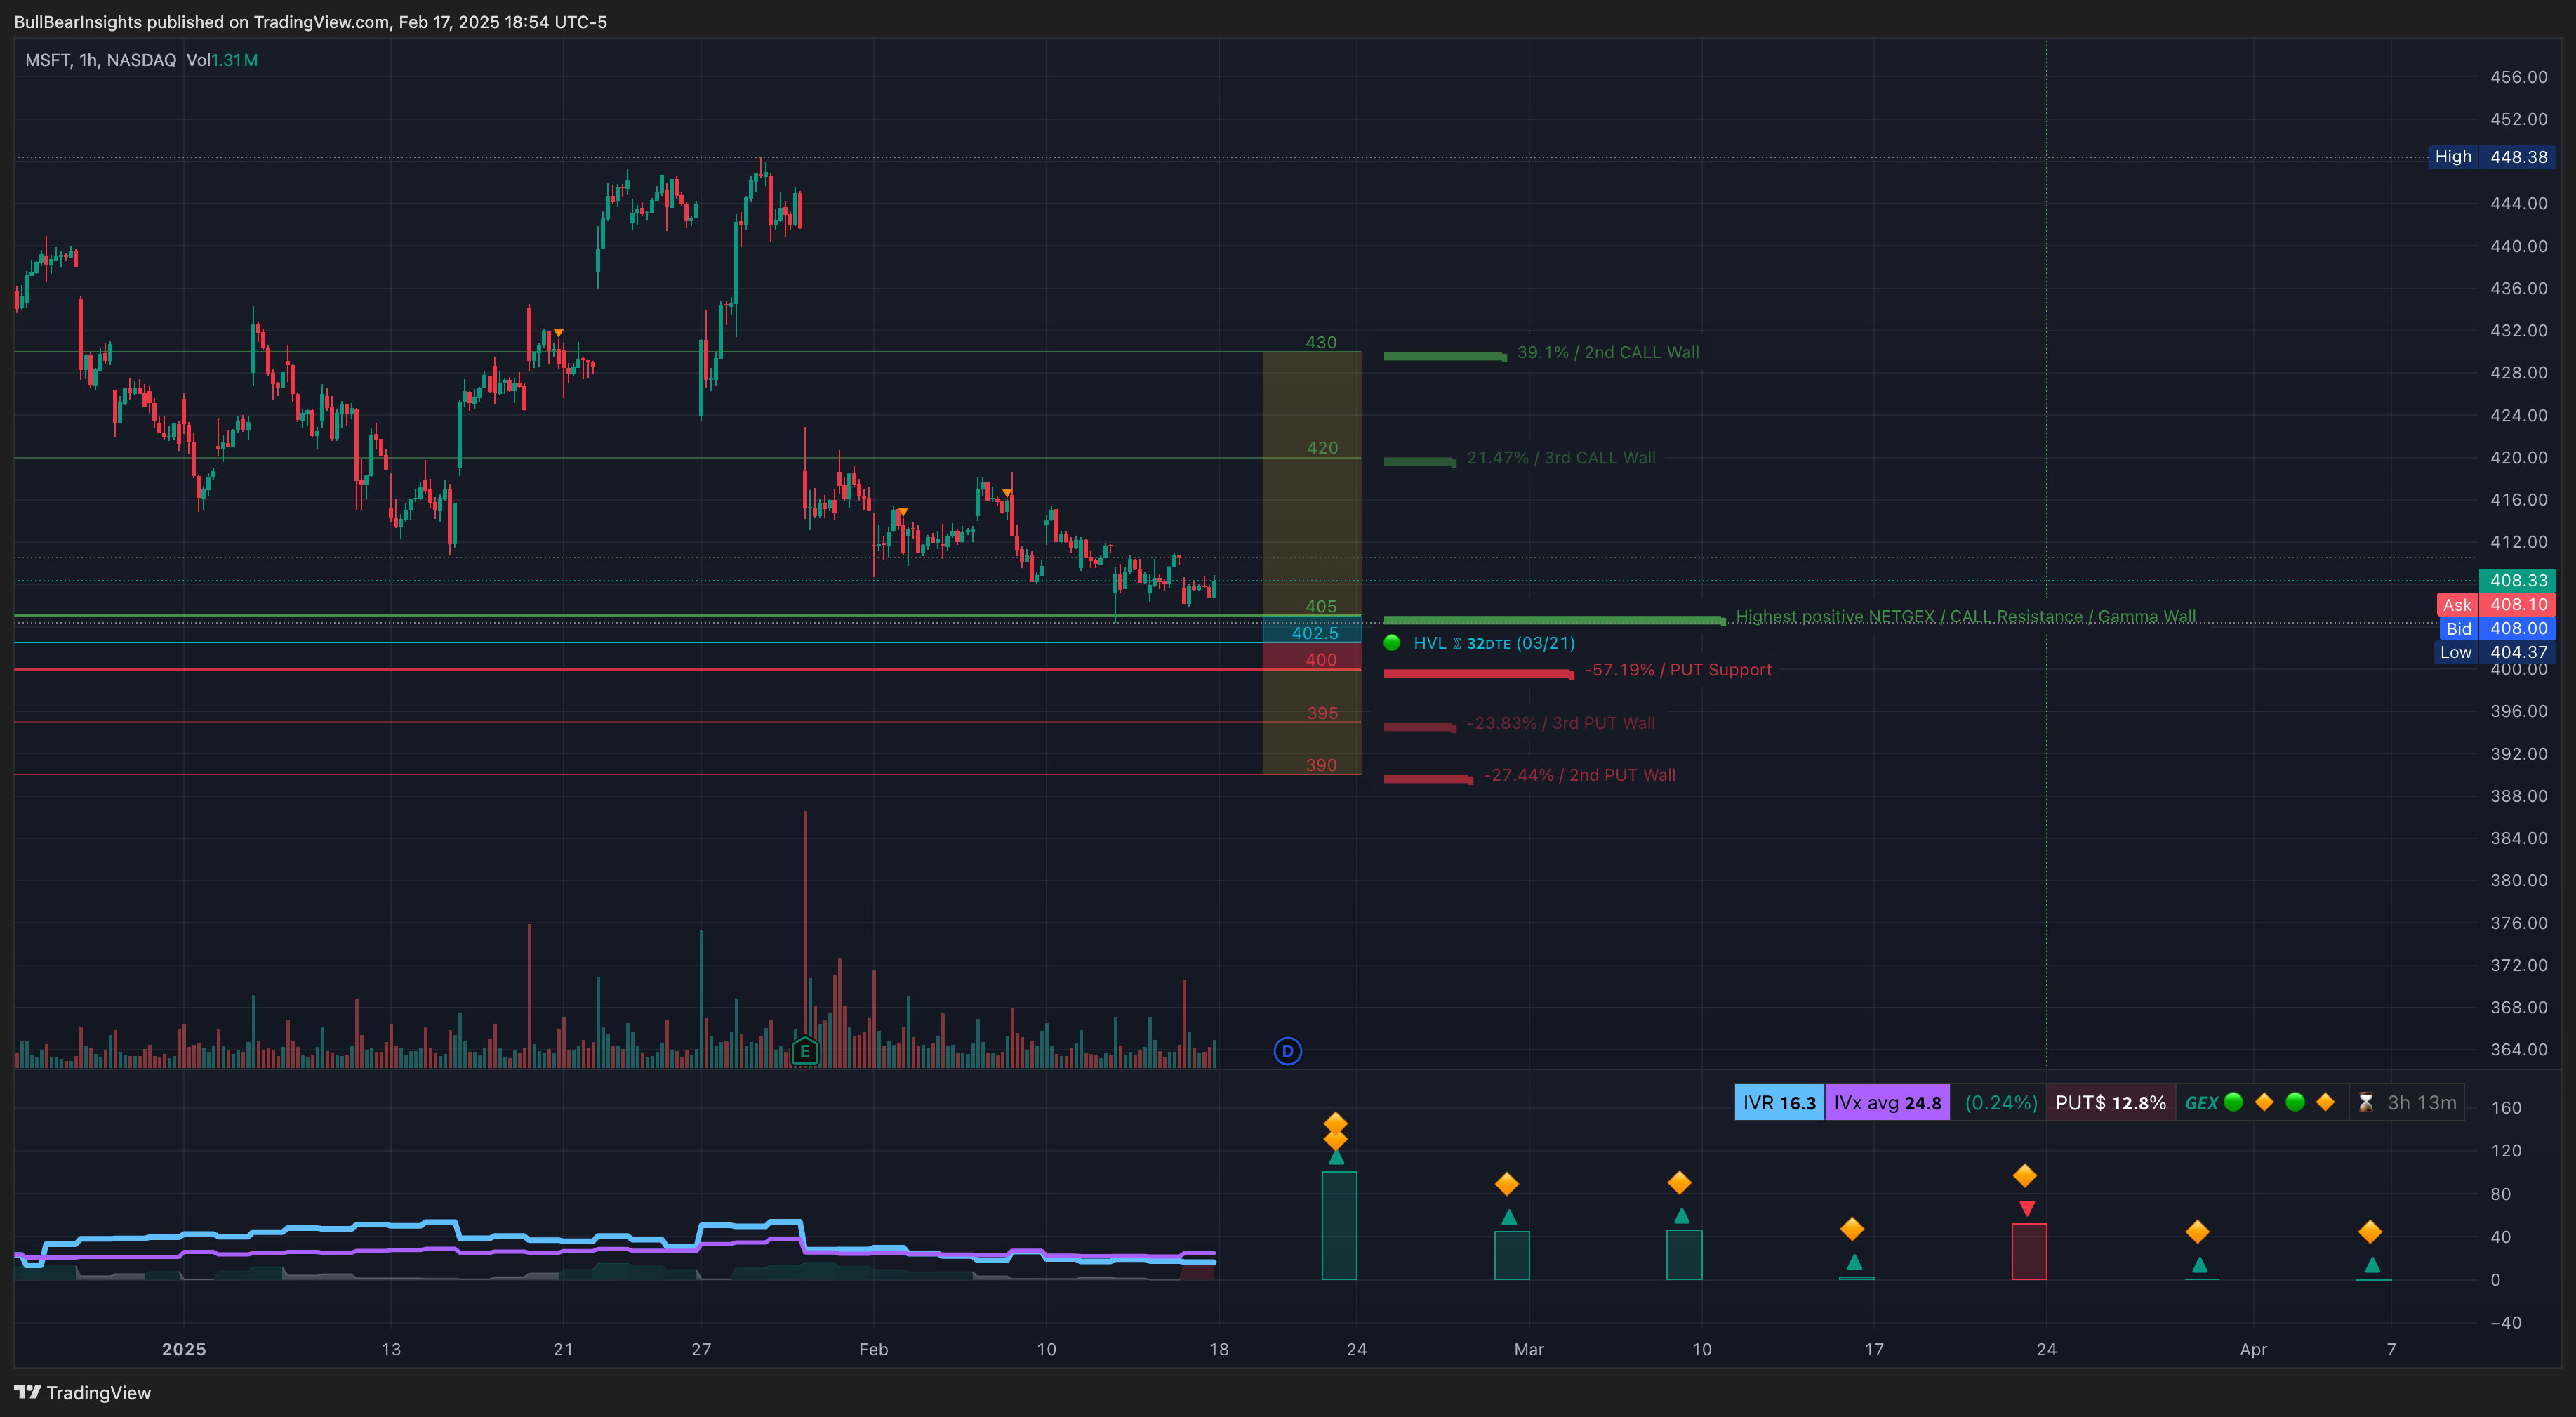The height and width of the screenshot is (1417, 2576).
Task: Click the 430 strike level label
Action: point(1321,342)
